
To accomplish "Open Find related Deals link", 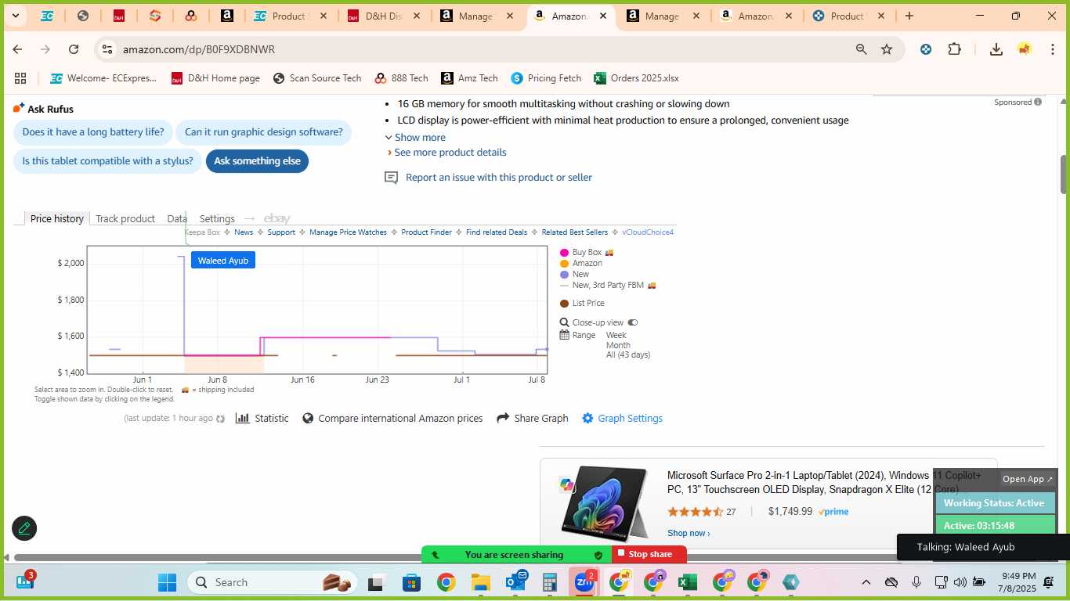I will click(497, 232).
